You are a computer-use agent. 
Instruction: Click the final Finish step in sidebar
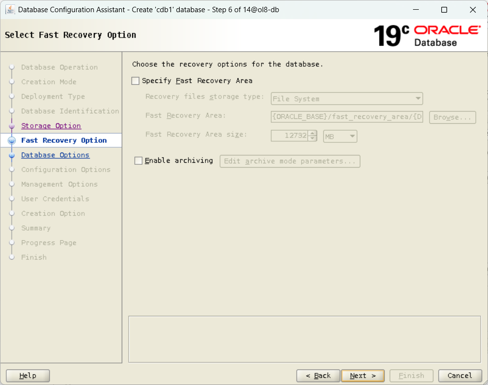pyautogui.click(x=34, y=257)
